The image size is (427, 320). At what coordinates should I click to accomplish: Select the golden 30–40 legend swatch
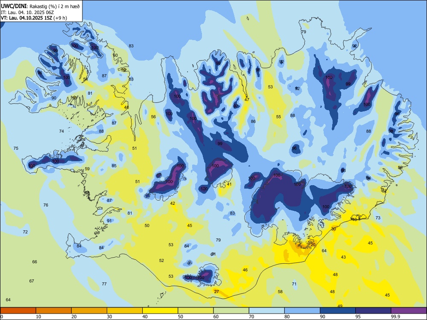(x=125, y=311)
